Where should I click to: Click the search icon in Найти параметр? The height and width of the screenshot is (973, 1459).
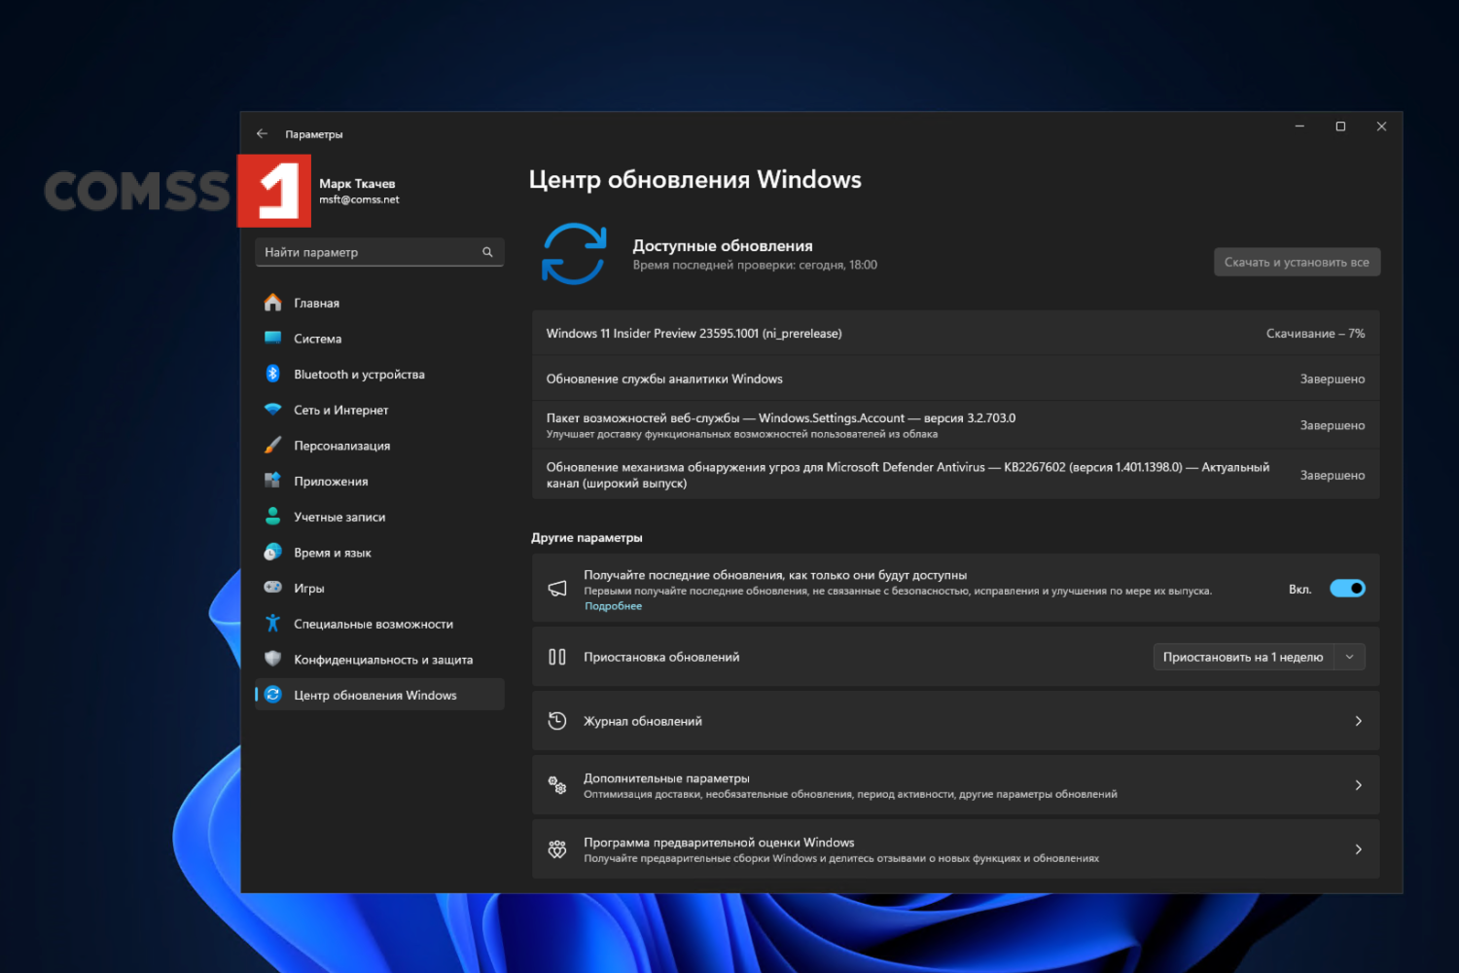click(x=487, y=252)
